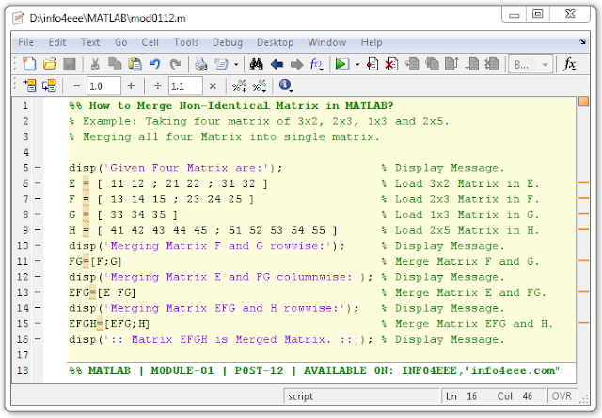Insert cell break with the first %% icon
This screenshot has height=418, width=602.
(x=239, y=85)
